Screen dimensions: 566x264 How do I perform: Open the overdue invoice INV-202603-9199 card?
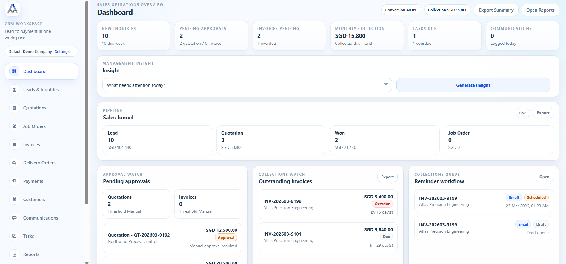328,204
